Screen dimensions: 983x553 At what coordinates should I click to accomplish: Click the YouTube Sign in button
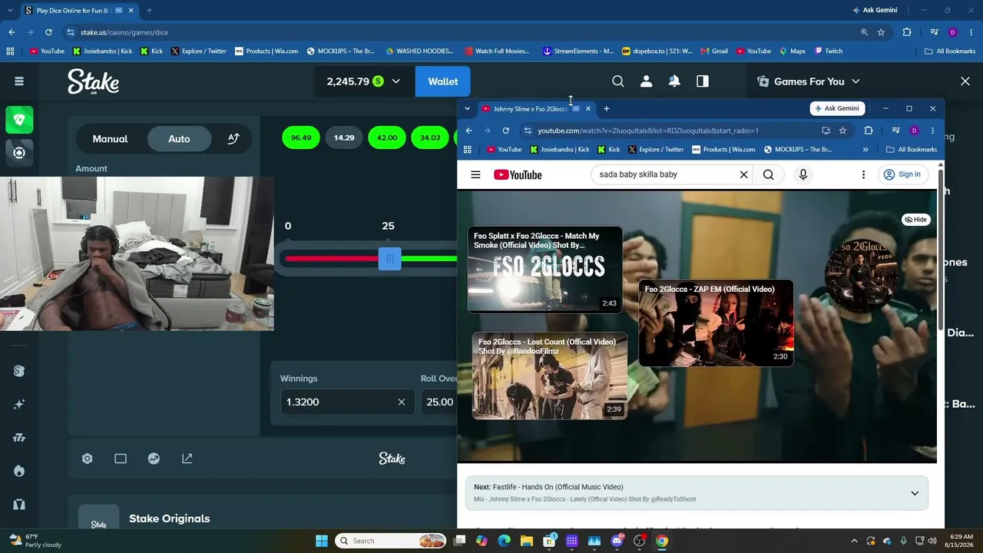point(902,174)
